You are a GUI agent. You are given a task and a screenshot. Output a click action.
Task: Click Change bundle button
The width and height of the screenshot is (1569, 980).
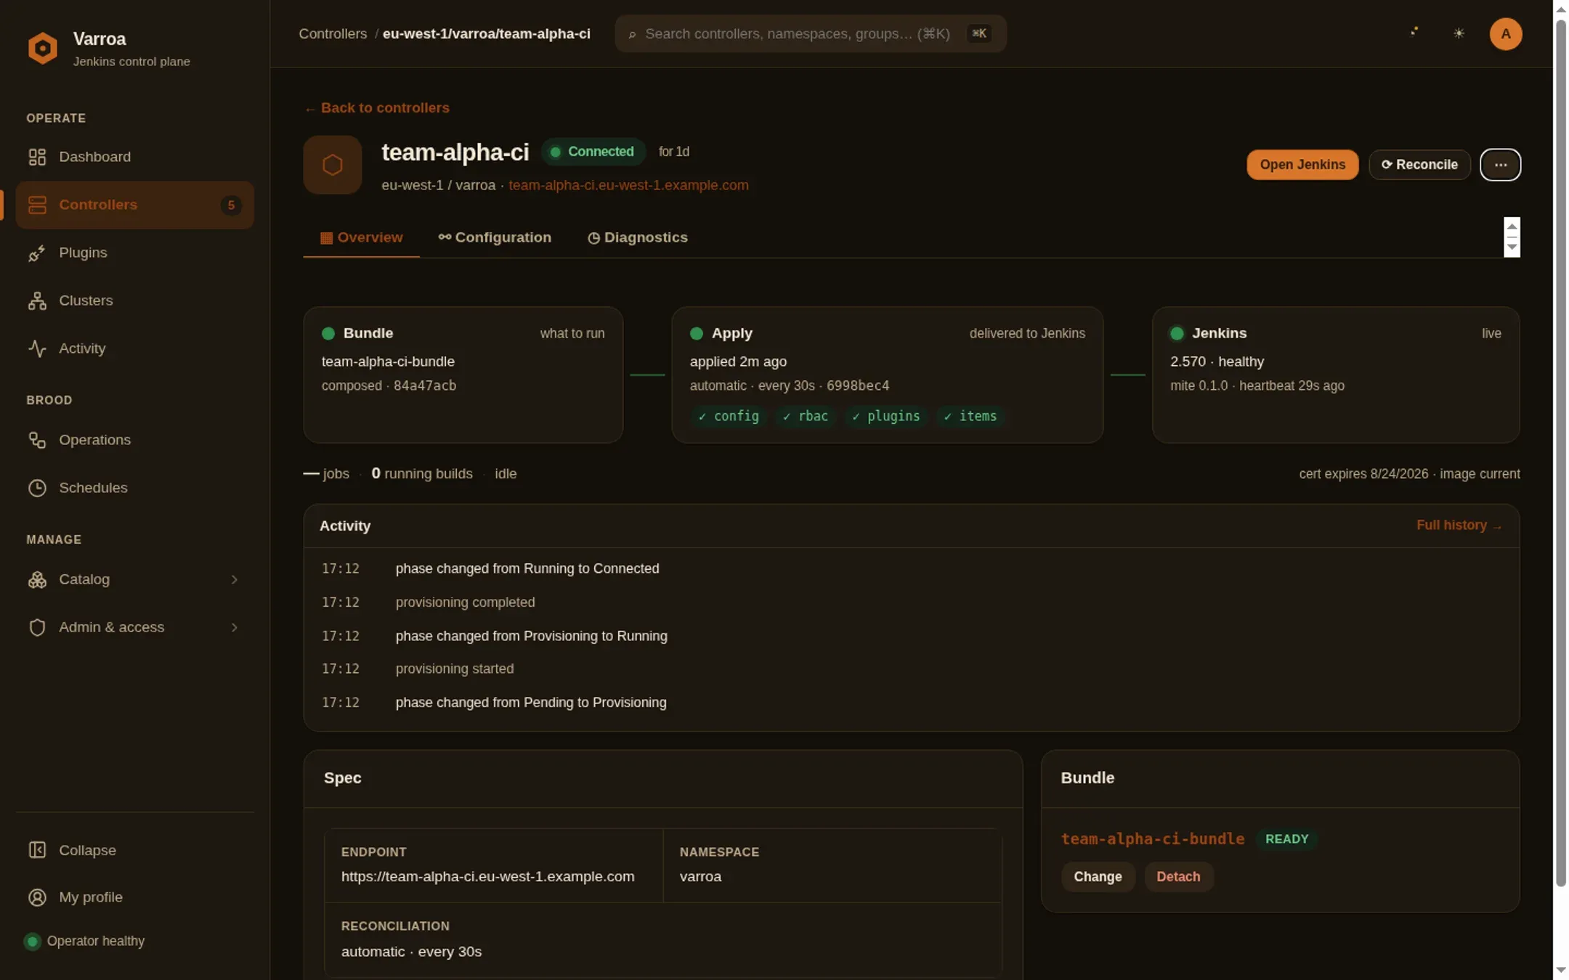click(x=1097, y=877)
